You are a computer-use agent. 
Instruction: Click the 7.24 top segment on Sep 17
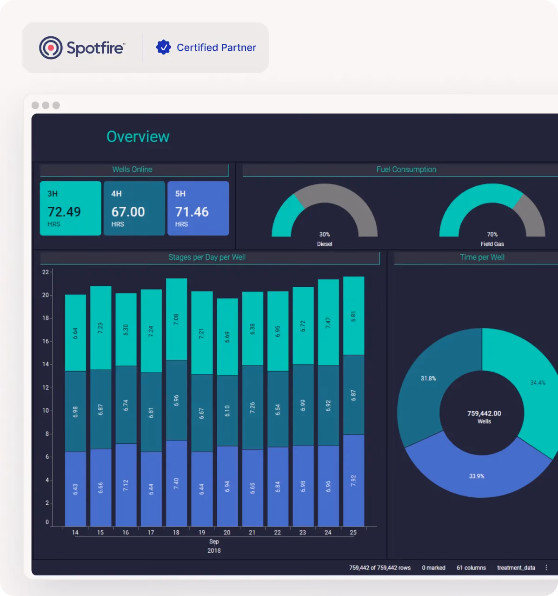pos(151,331)
